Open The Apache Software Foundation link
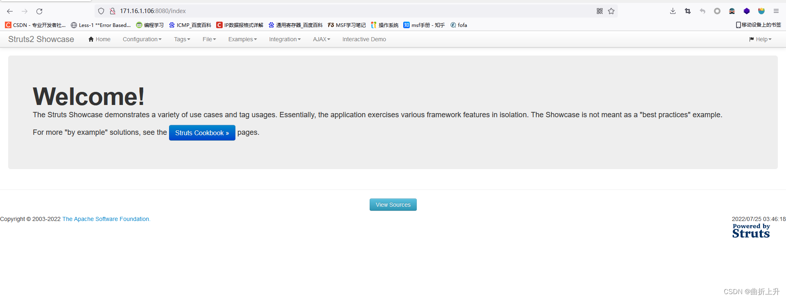The height and width of the screenshot is (299, 786). (x=106, y=219)
